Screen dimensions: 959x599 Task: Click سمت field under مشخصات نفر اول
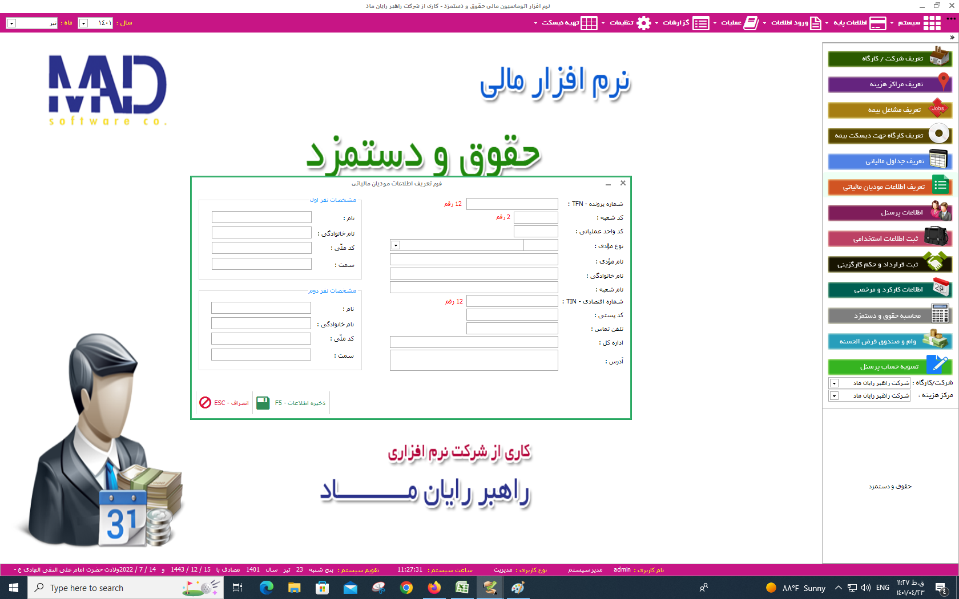[x=261, y=264]
